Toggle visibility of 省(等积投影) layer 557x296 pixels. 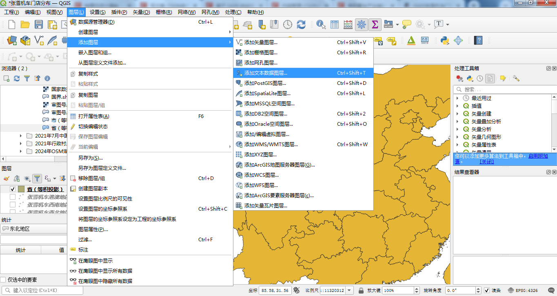pos(13,189)
